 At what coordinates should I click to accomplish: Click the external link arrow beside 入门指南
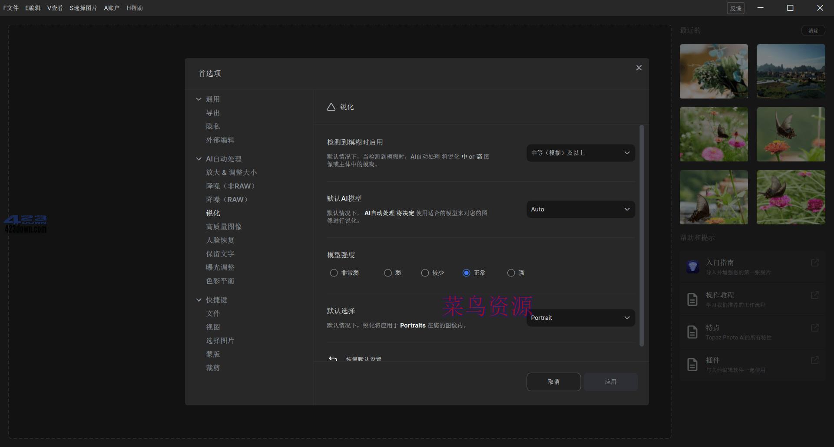tap(815, 263)
